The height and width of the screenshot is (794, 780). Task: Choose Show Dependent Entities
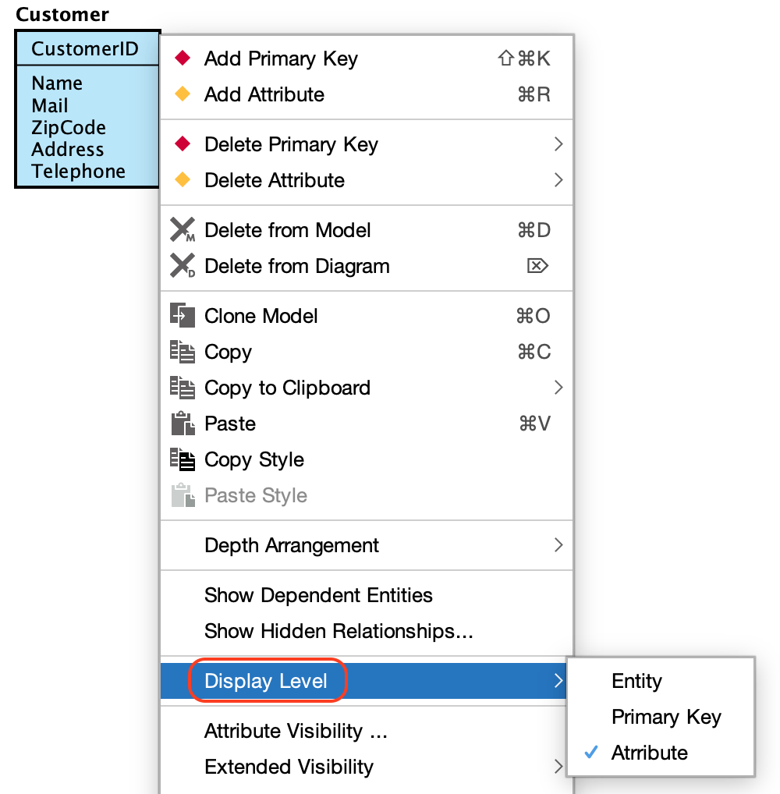318,595
